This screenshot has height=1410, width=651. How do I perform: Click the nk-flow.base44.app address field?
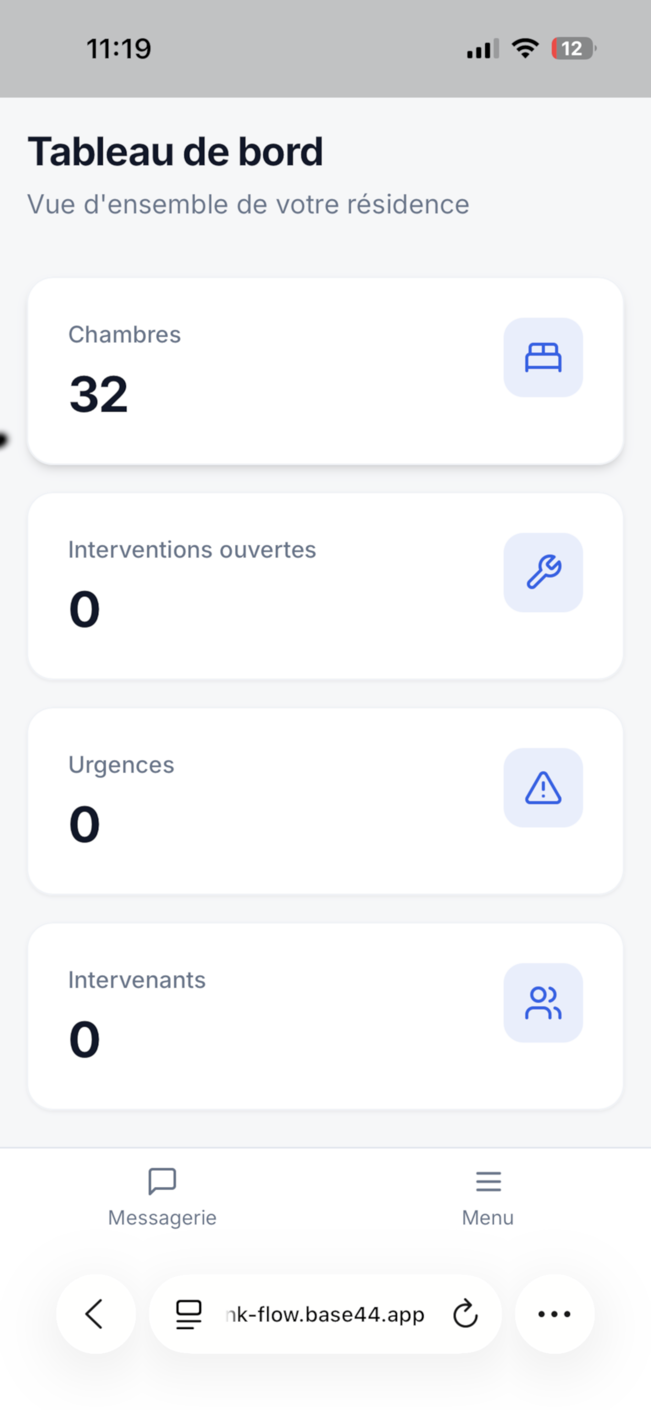coord(325,1313)
